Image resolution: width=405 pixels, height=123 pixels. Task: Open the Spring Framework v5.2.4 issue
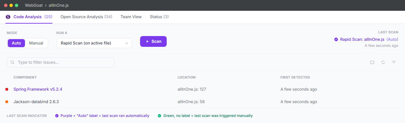(38, 89)
